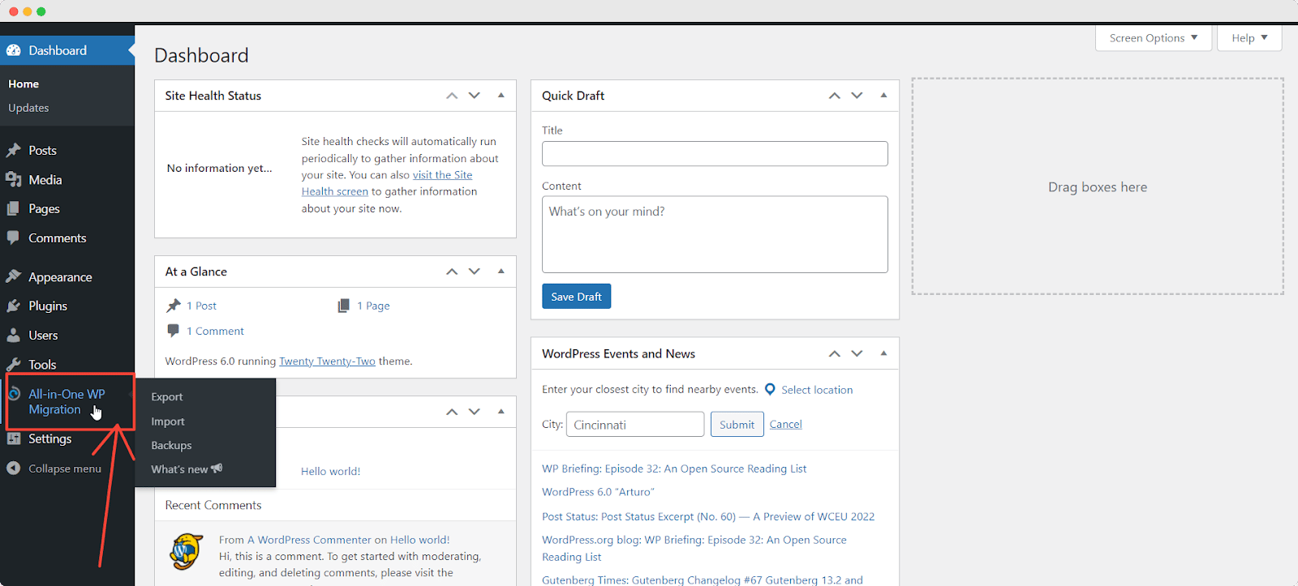
Task: Move Quick Draft box up
Action: (834, 96)
